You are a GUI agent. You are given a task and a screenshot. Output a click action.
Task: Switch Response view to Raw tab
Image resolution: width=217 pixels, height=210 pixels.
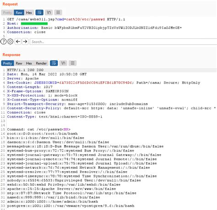19,63
